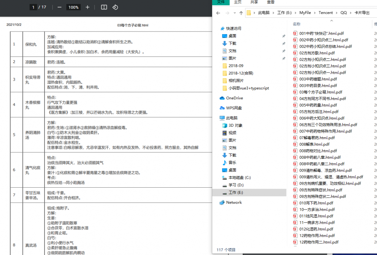Select file 12药物作用二.html.pdf
The height and width of the screenshot is (255, 377).
coord(319,242)
